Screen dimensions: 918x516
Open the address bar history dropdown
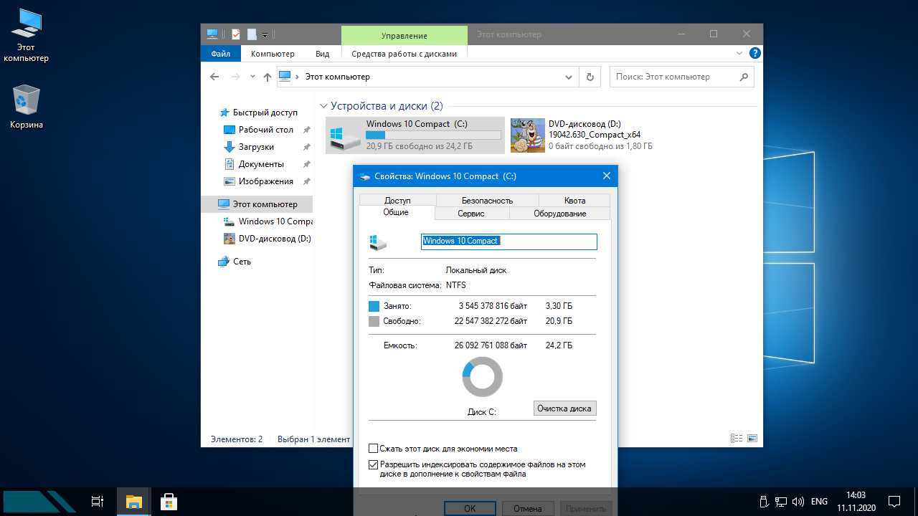click(569, 77)
